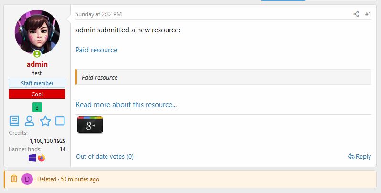
Task: Click the square icon in the user sidebar
Action: click(60, 121)
